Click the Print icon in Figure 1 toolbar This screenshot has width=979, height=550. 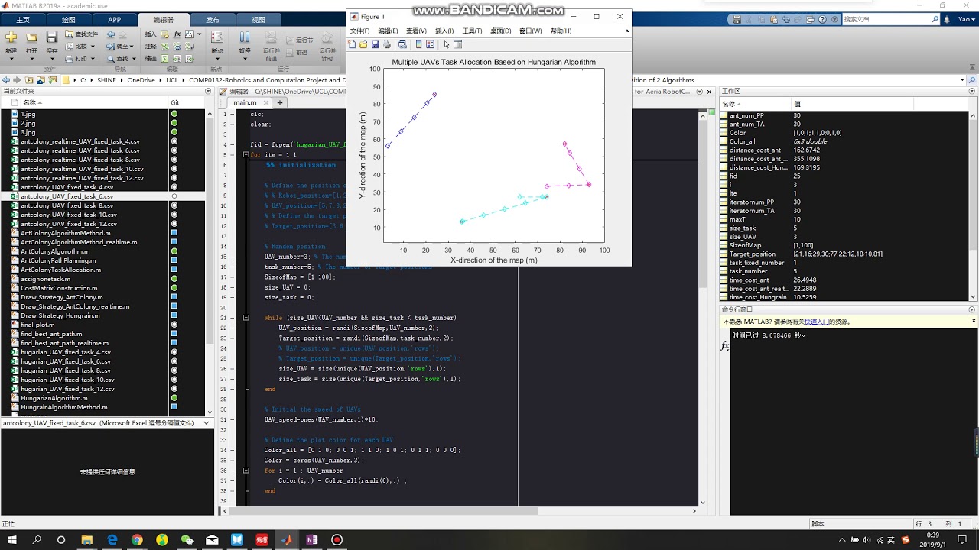point(388,45)
